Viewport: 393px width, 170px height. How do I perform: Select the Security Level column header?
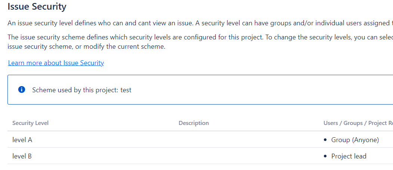click(x=30, y=123)
